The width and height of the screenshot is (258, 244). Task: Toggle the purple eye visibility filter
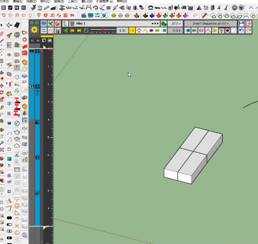click(x=151, y=31)
